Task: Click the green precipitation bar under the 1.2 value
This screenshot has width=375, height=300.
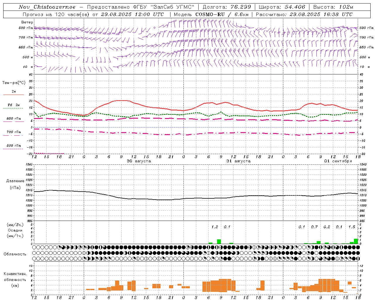Action: click(219, 241)
